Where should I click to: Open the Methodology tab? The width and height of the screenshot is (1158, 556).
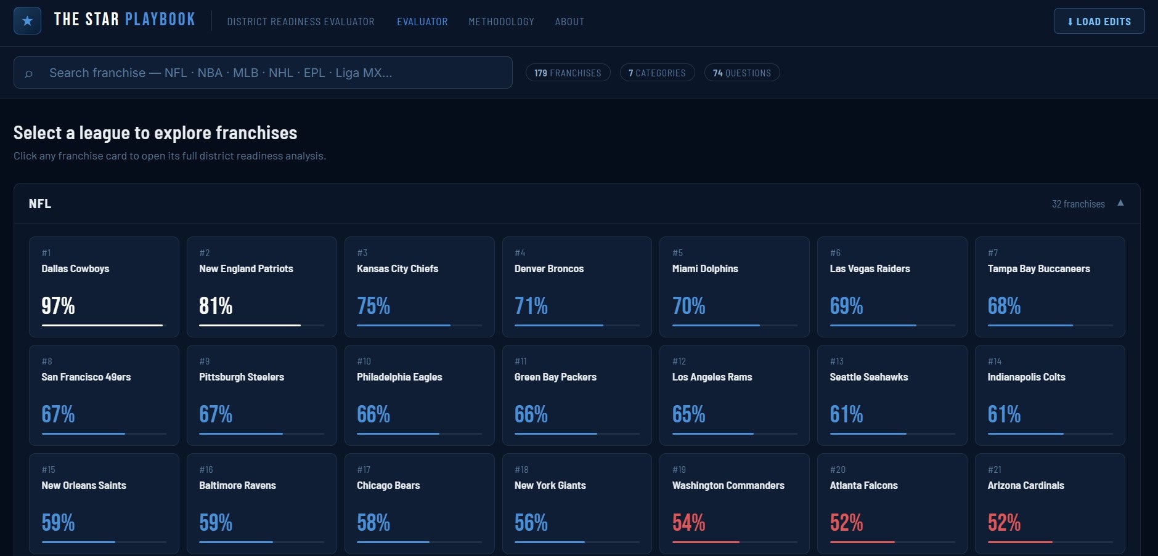(501, 22)
